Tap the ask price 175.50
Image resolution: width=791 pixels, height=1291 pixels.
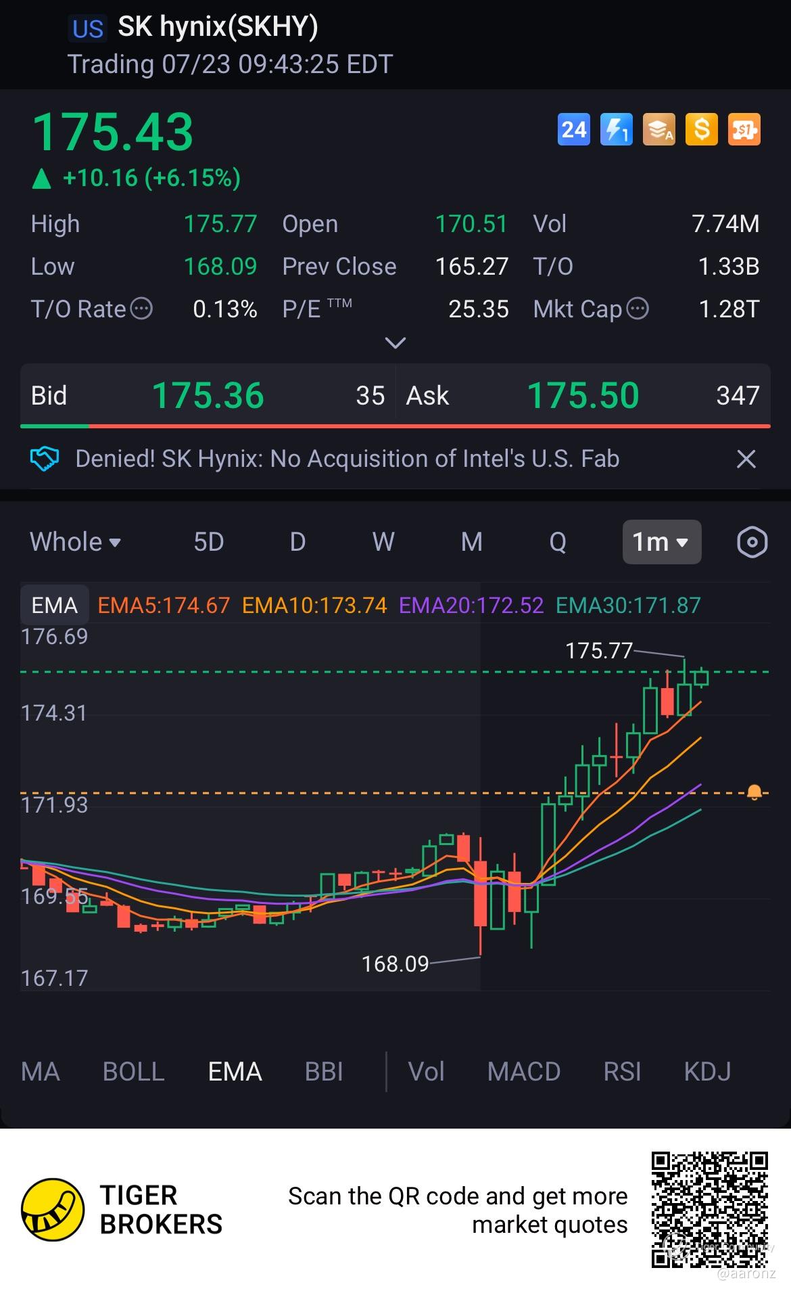click(583, 395)
